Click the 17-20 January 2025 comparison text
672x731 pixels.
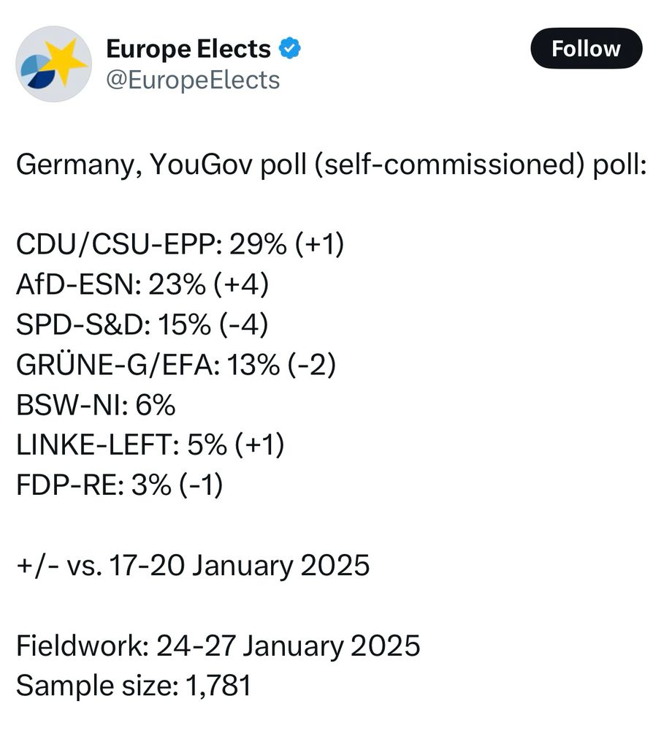click(x=240, y=565)
